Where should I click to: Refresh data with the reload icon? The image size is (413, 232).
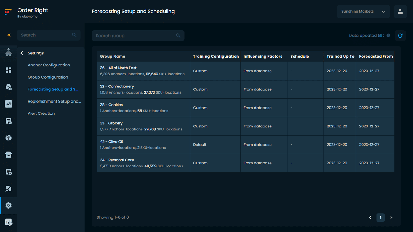point(400,36)
